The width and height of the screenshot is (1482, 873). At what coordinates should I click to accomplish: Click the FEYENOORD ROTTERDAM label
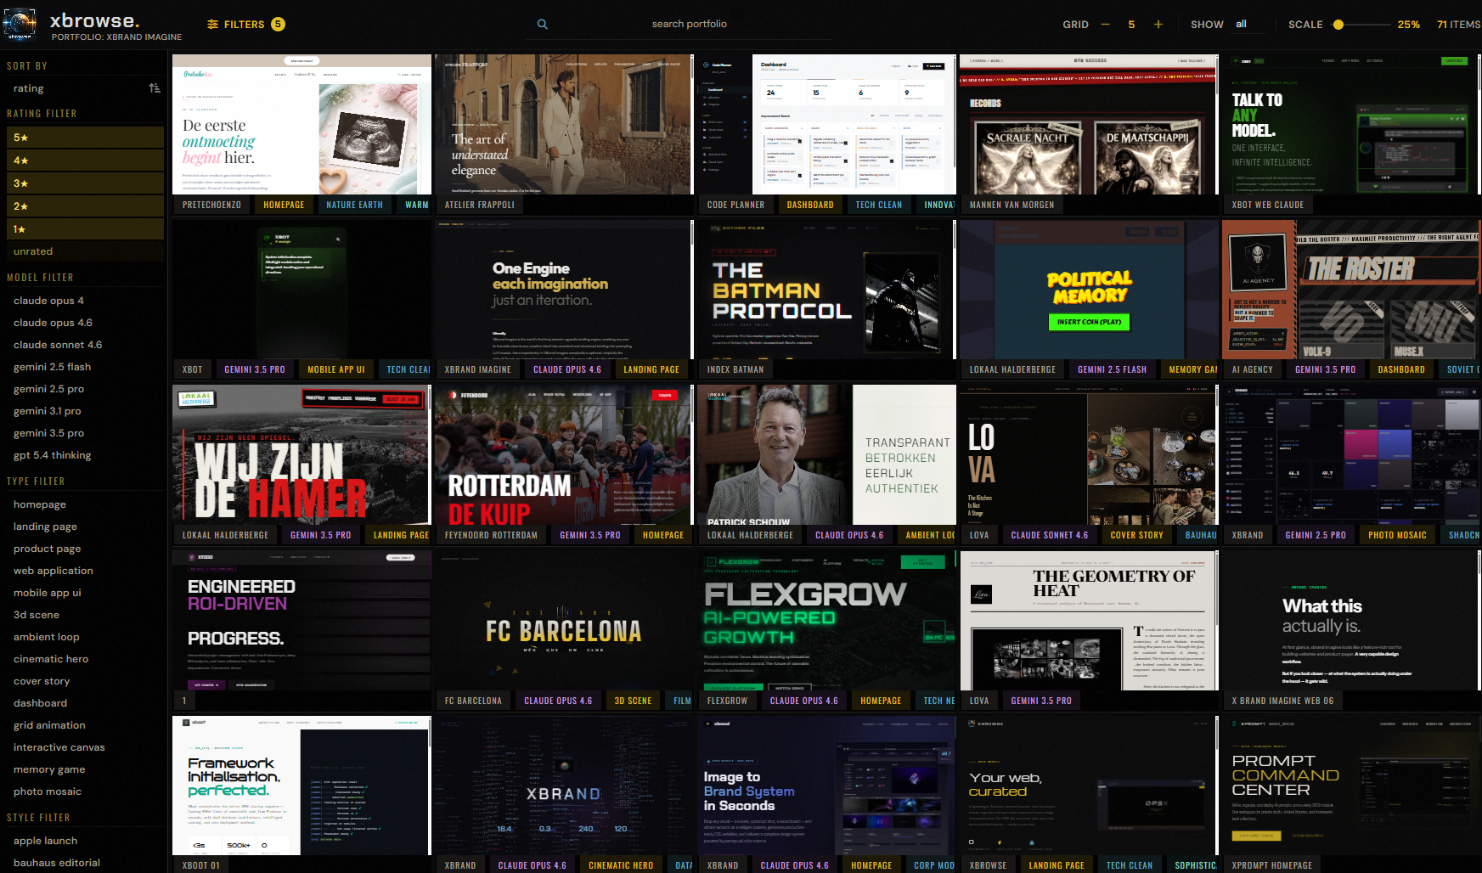point(491,535)
